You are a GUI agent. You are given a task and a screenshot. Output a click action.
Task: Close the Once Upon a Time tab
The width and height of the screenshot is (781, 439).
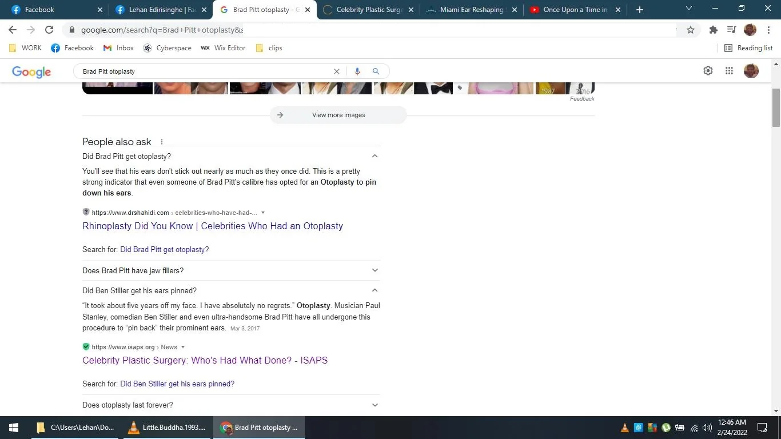point(617,10)
